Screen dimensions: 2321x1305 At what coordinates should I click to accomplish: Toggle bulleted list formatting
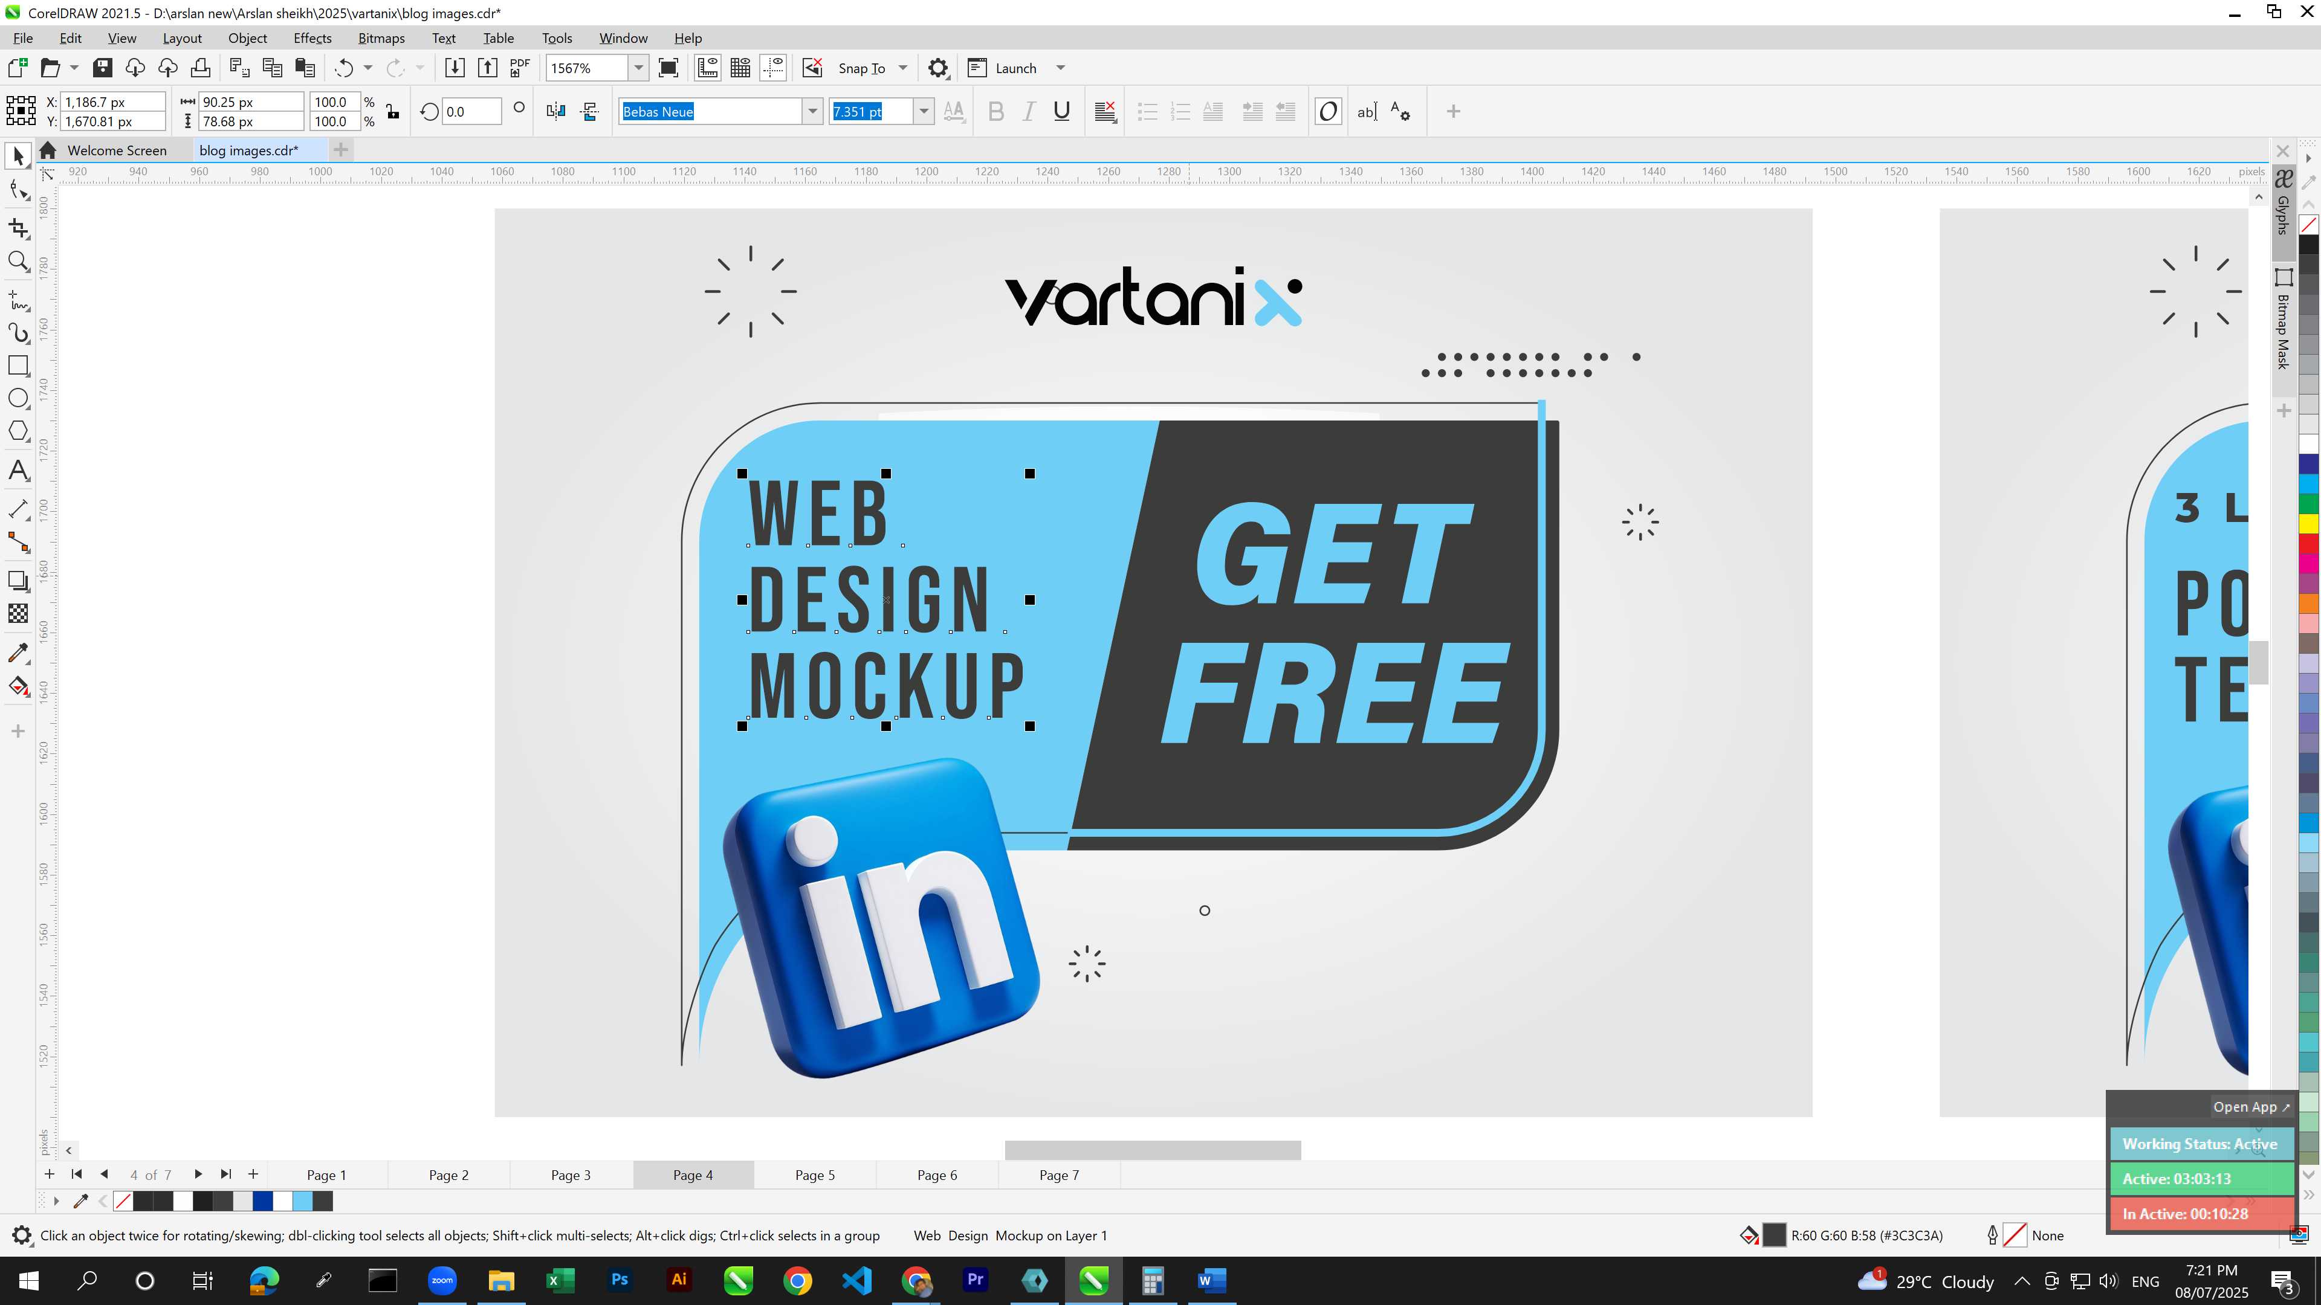click(1147, 112)
